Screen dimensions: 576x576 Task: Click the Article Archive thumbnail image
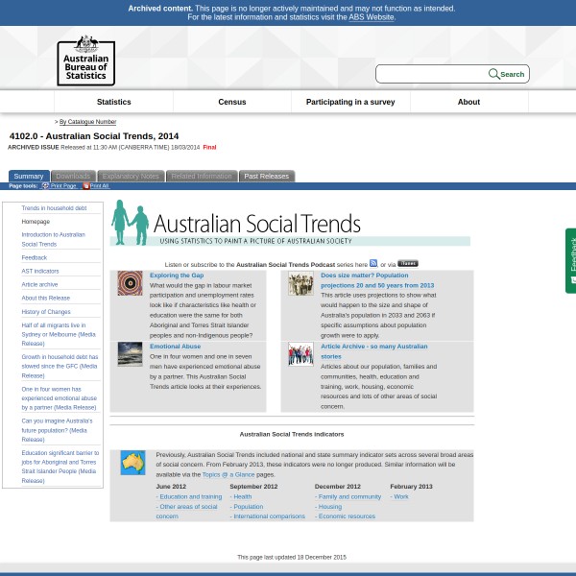coord(300,353)
